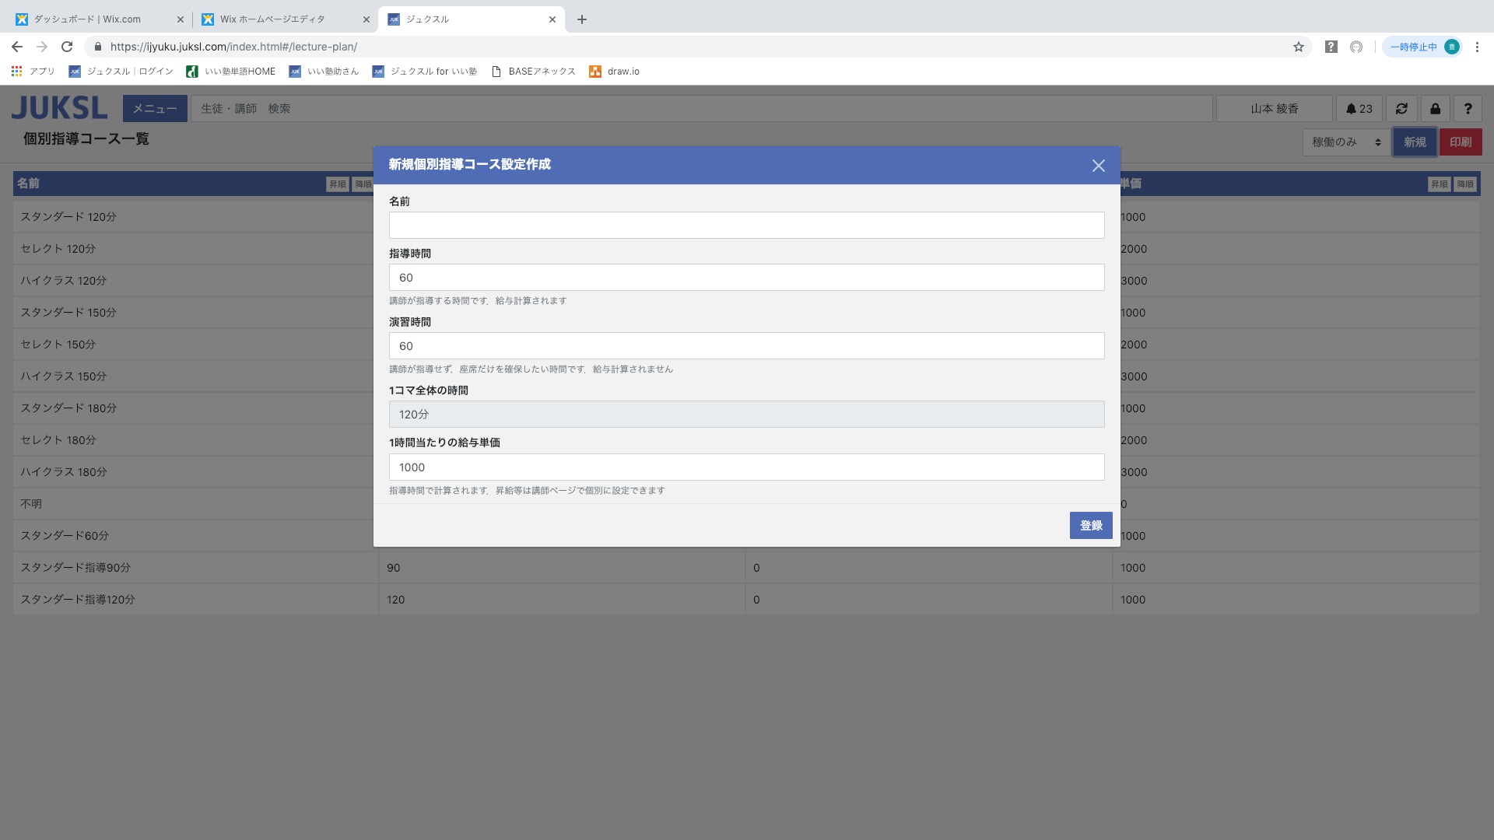Go back to previous page
Viewport: 1494px width, 840px height.
coord(17,47)
